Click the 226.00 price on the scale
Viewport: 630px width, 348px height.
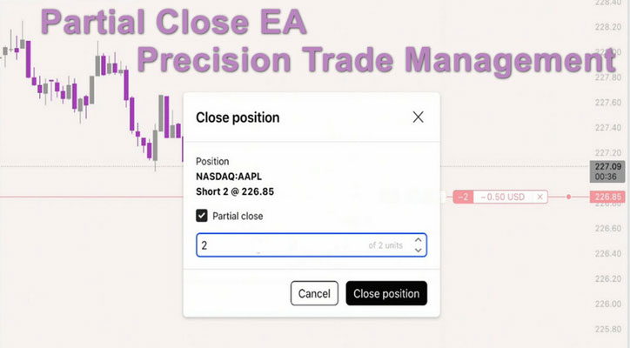tap(607, 303)
